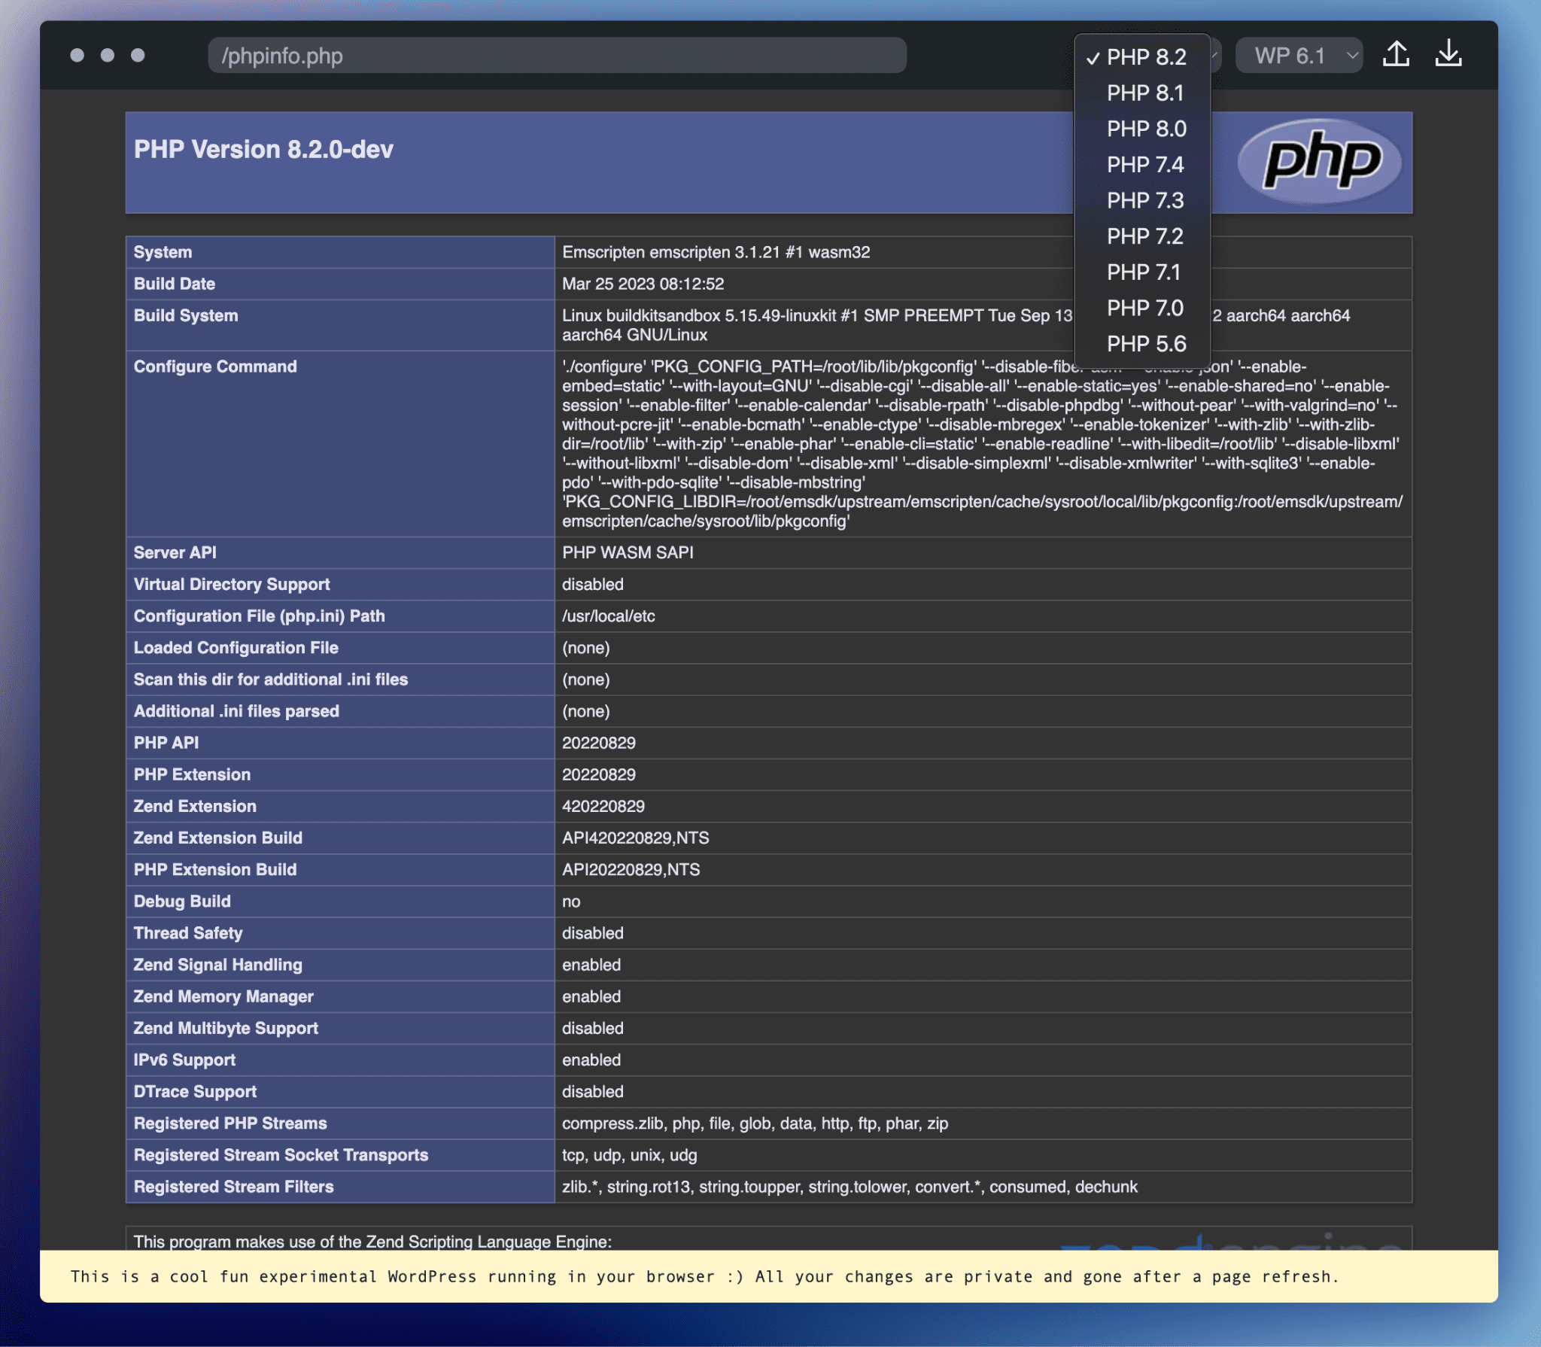Select PHP 8.1 from version dropdown
Image resolution: width=1541 pixels, height=1347 pixels.
(x=1144, y=93)
